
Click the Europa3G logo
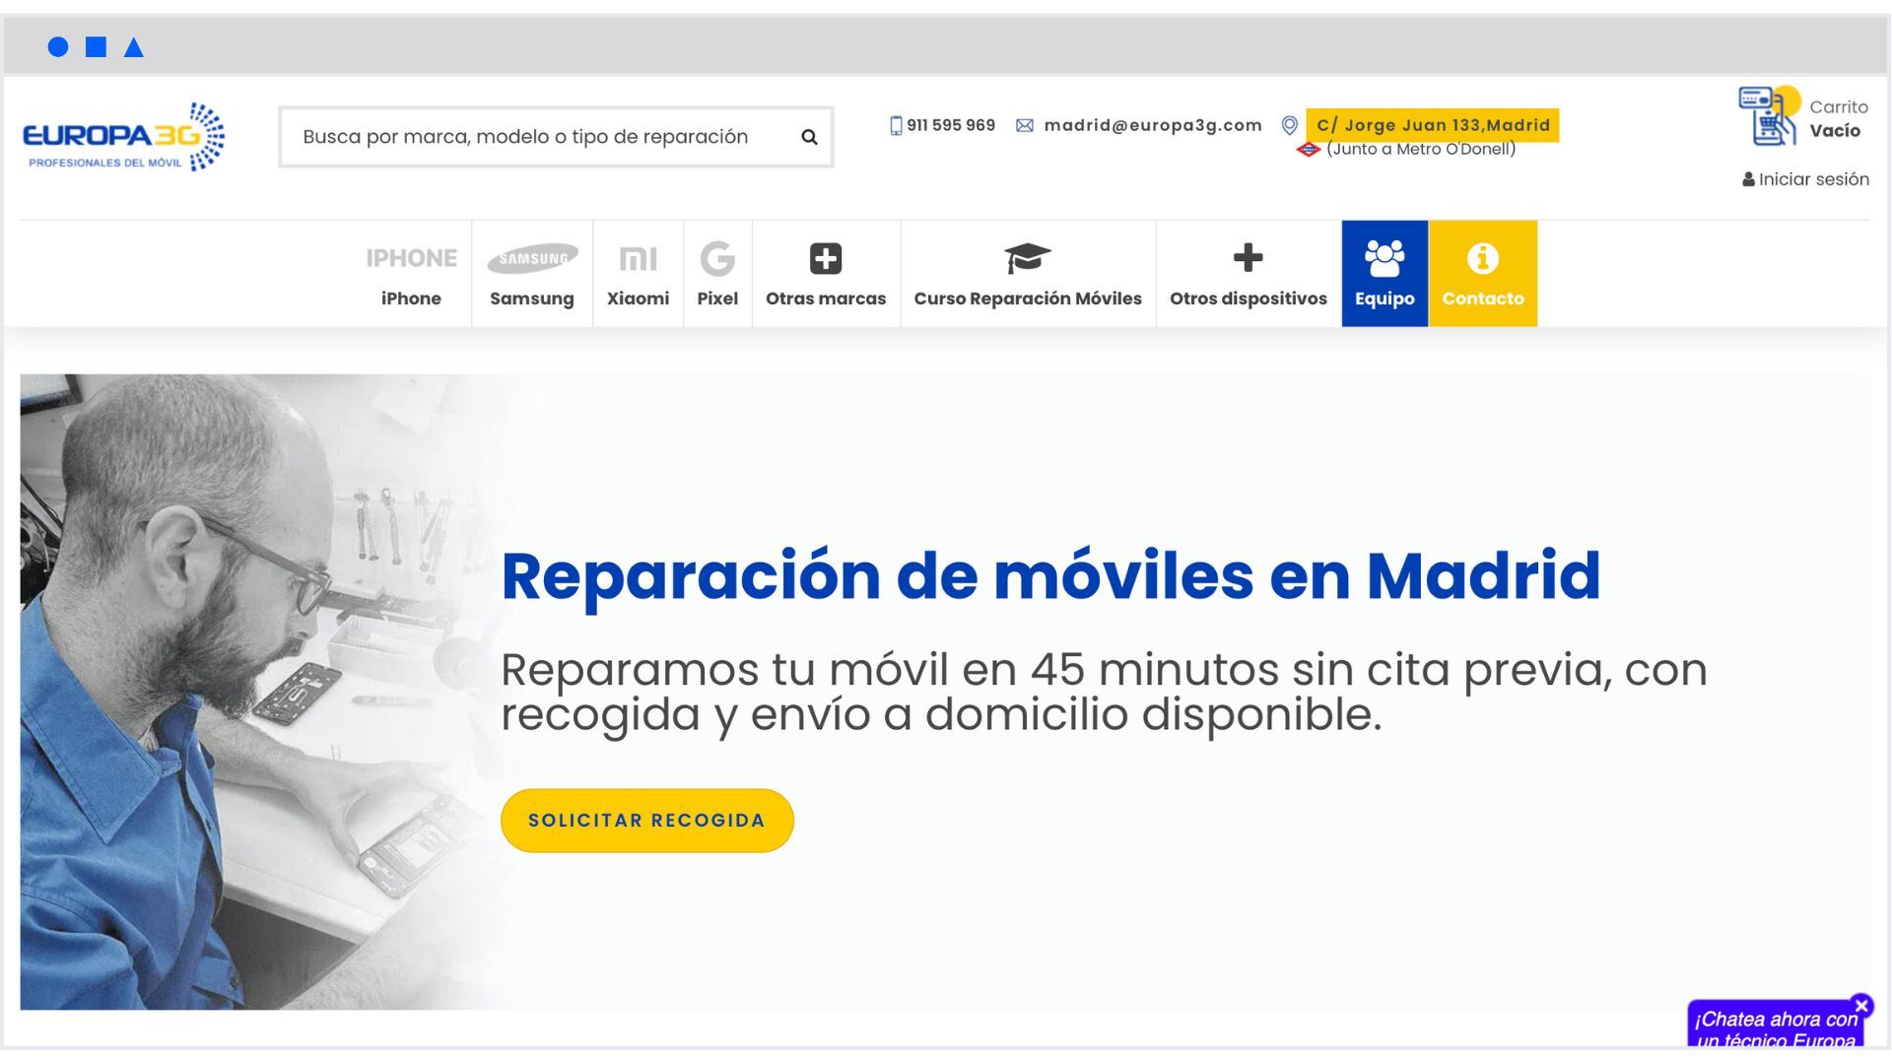click(x=123, y=137)
